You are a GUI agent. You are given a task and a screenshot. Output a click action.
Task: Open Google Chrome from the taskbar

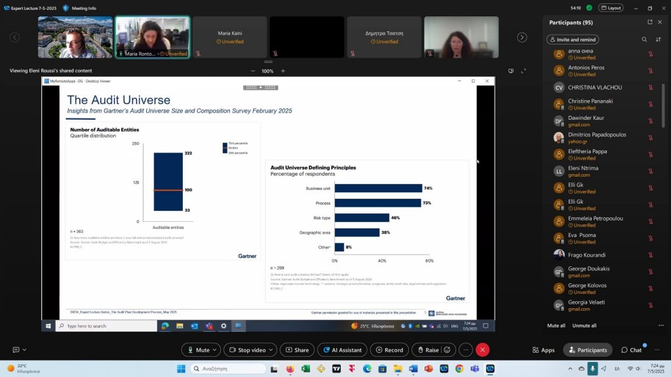(x=459, y=369)
